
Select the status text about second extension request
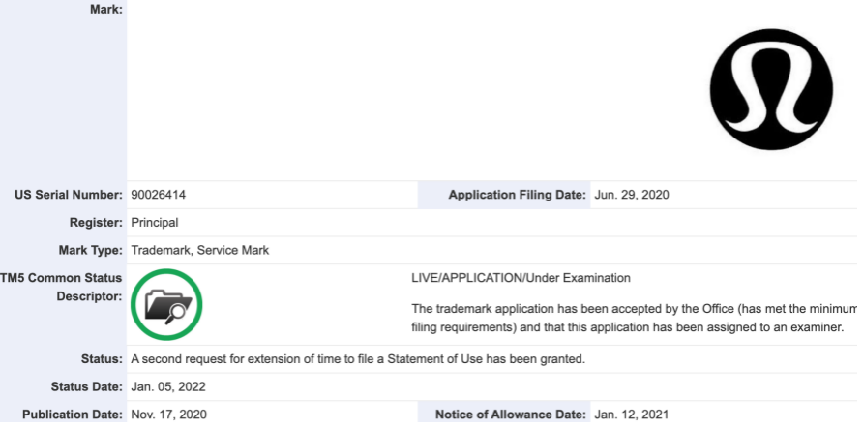click(x=358, y=359)
